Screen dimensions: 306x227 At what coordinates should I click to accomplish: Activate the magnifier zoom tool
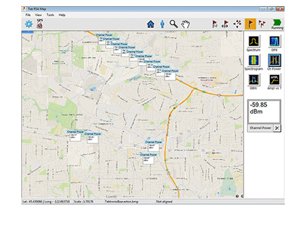click(174, 24)
